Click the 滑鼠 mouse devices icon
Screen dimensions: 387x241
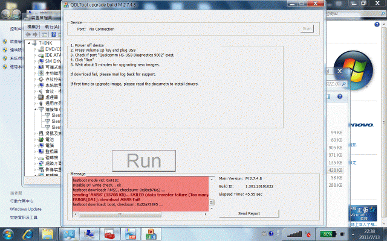pos(41,133)
